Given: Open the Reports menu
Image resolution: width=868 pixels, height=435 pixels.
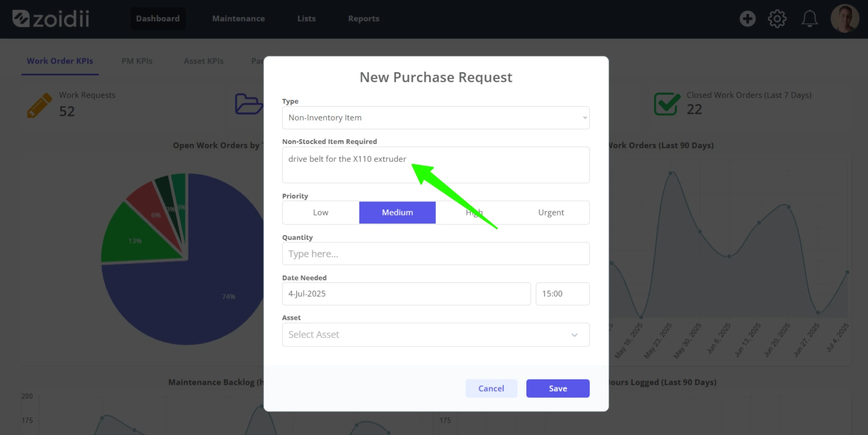Looking at the screenshot, I should point(364,18).
